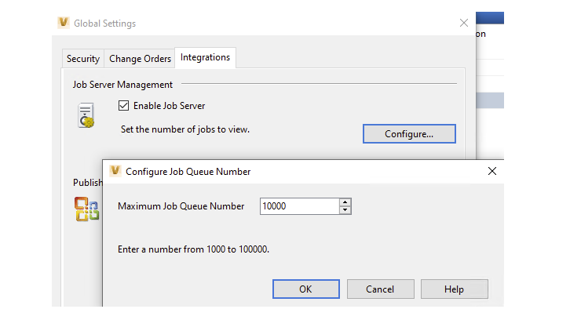
Task: Click the Configure Job Queue Number title text
Action: pyautogui.click(x=188, y=171)
